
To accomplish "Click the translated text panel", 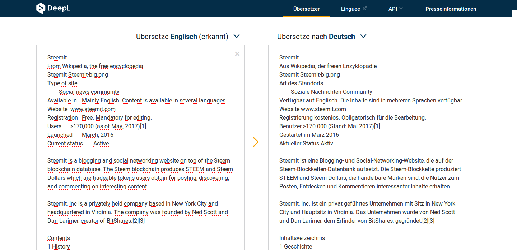I will coord(372,143).
